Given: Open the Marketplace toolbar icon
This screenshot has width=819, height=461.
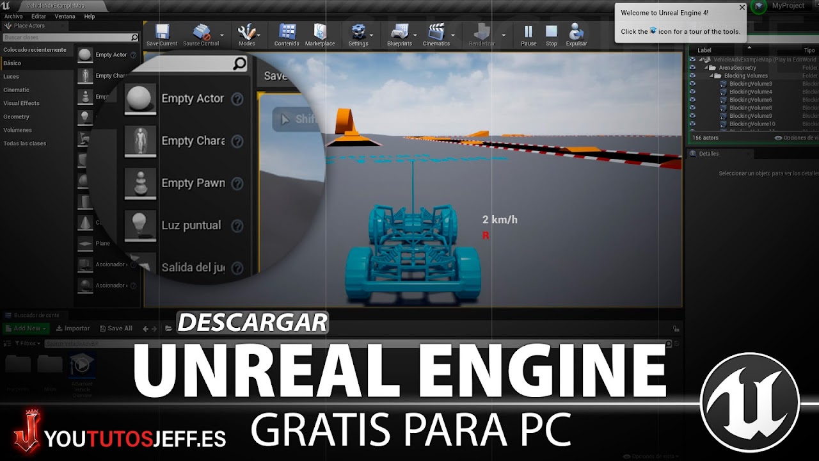Looking at the screenshot, I should [x=320, y=32].
